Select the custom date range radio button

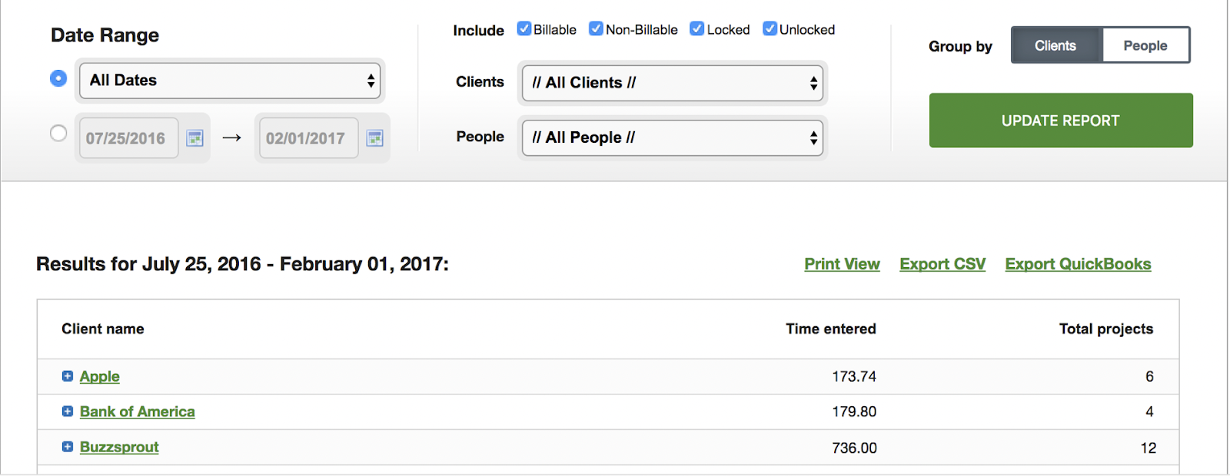click(58, 134)
